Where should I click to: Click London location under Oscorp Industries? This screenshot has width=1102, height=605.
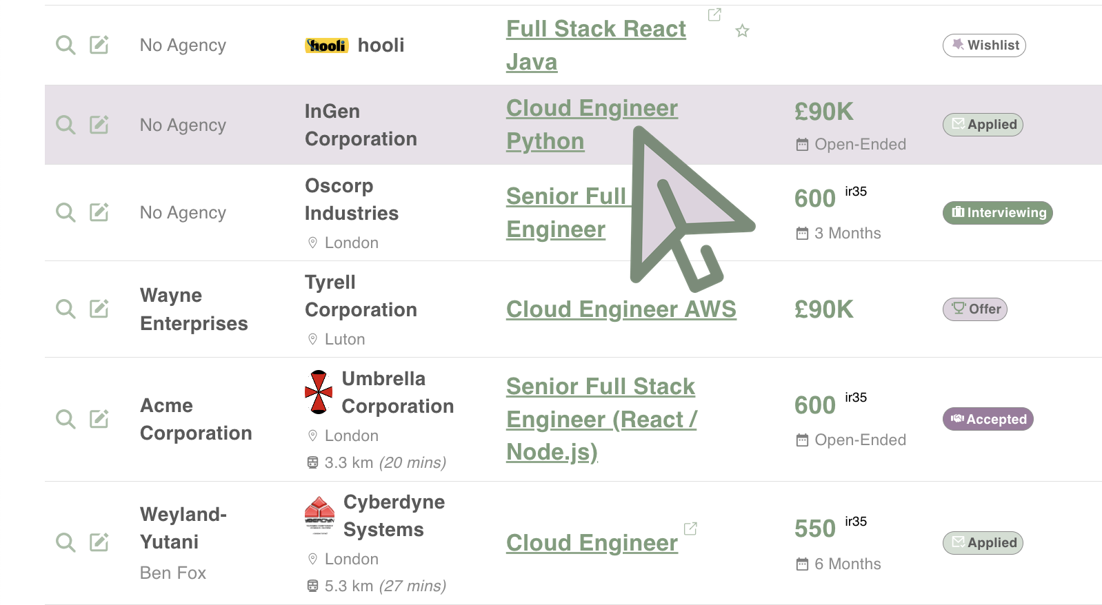pyautogui.click(x=352, y=243)
